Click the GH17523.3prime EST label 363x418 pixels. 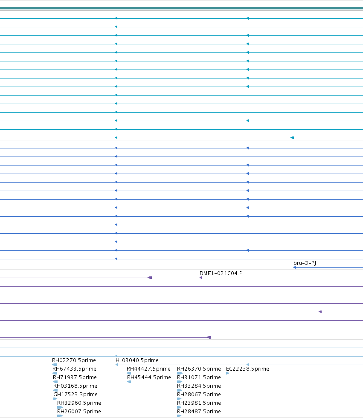click(76, 394)
